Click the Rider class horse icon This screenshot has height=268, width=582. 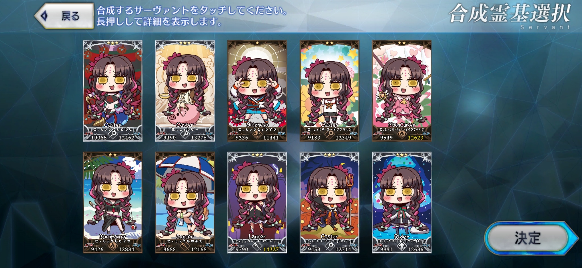pyautogui.click(x=402, y=247)
